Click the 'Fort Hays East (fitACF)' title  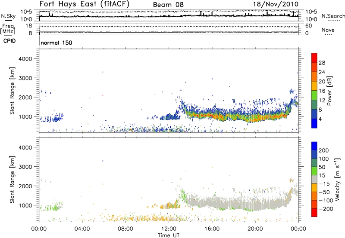pos(84,4)
